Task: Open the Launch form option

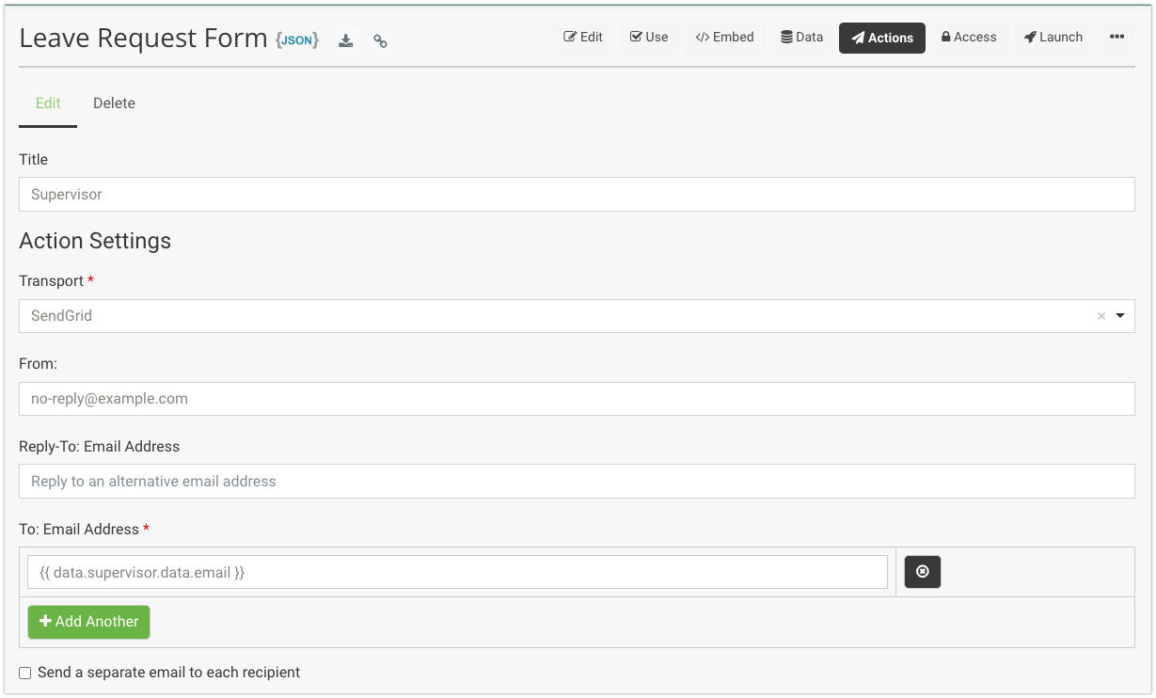Action: pyautogui.click(x=1053, y=38)
